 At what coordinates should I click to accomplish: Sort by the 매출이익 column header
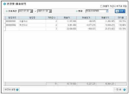(105, 18)
